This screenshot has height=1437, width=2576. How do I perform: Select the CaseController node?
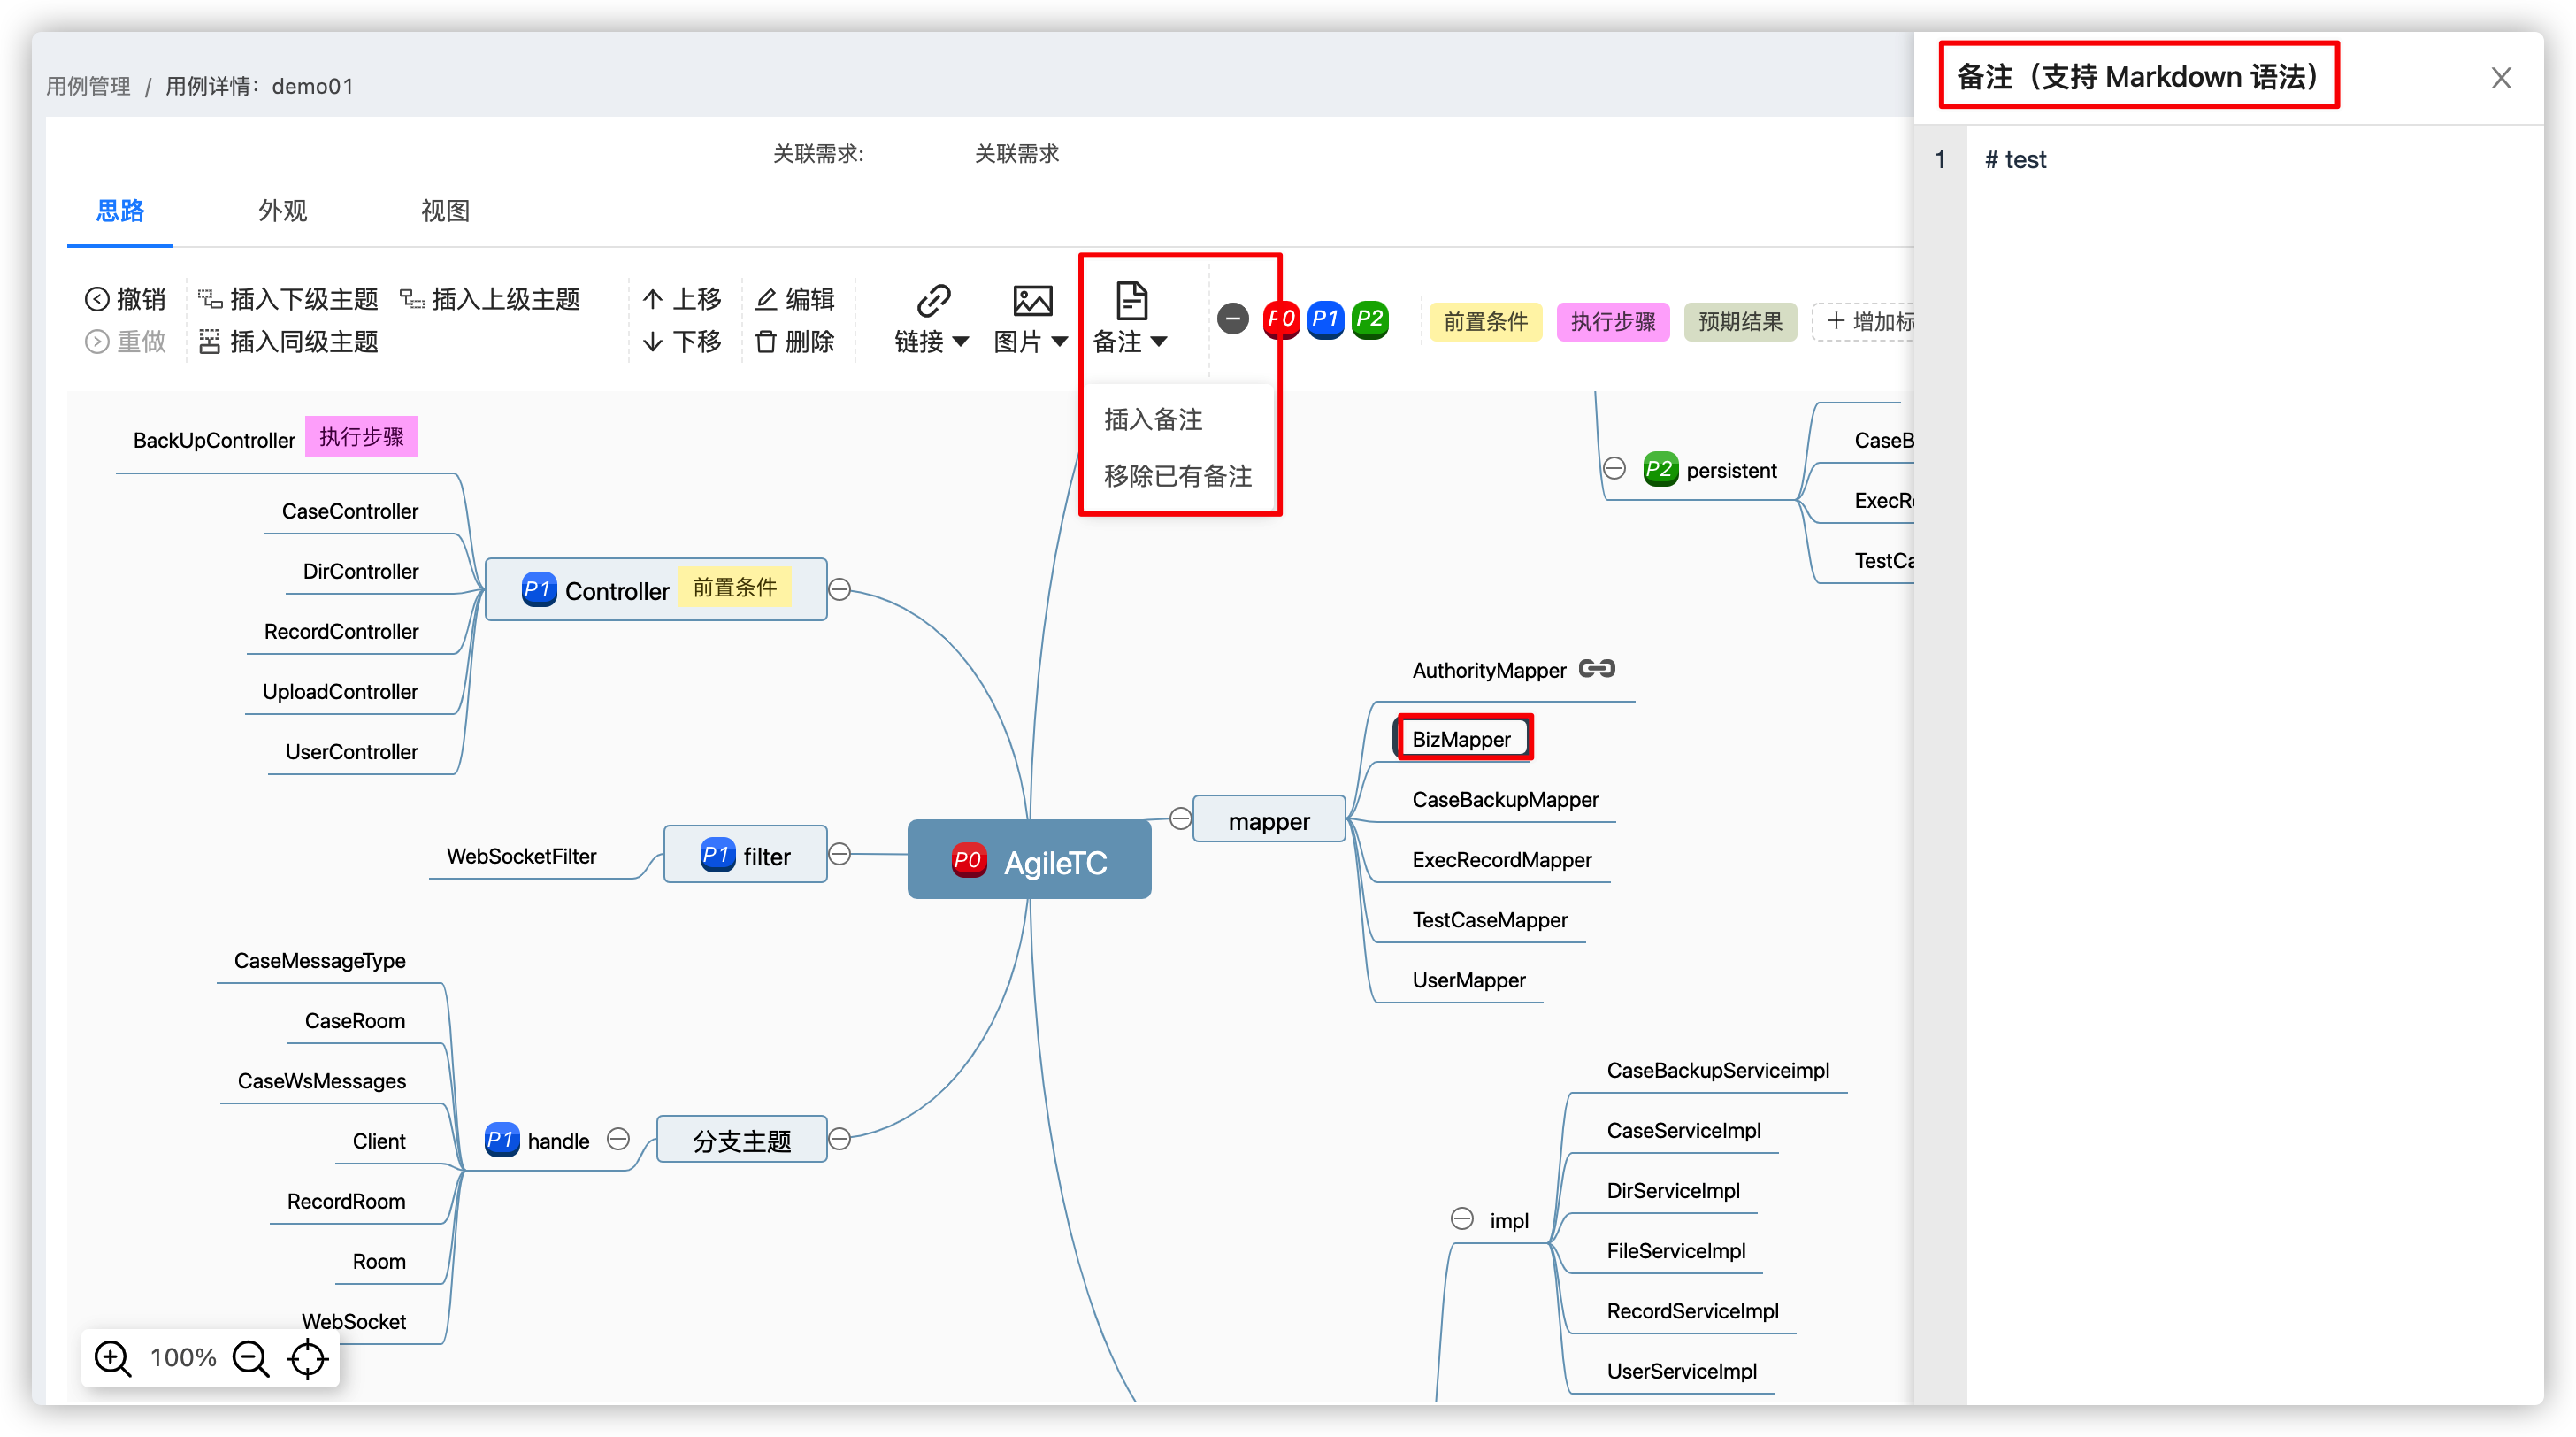(x=350, y=511)
